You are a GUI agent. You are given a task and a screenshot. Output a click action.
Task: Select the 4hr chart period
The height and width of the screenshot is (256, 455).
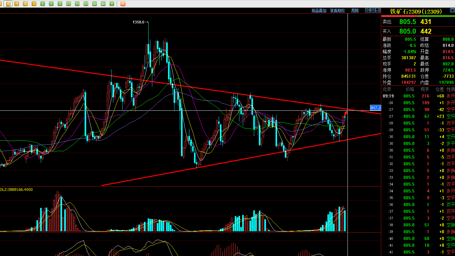point(103,4)
